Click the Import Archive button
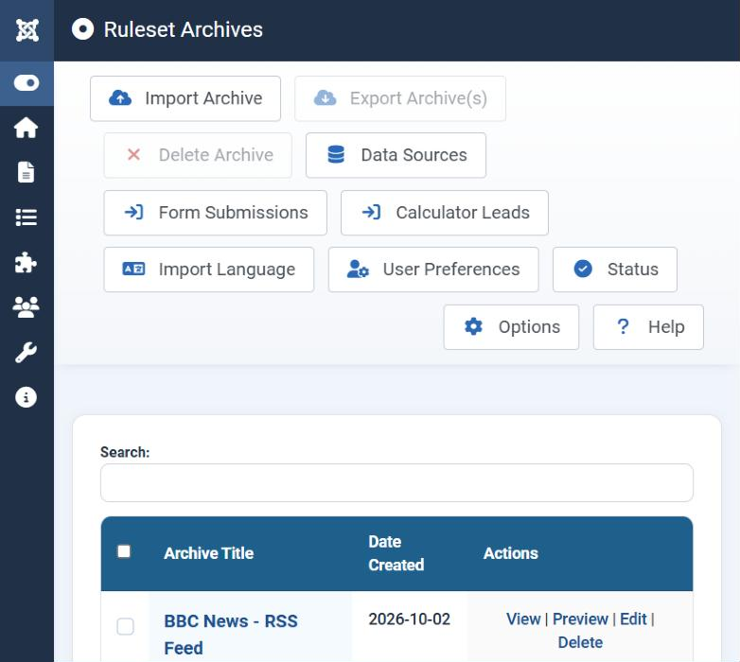The height and width of the screenshot is (662, 740). tap(185, 98)
